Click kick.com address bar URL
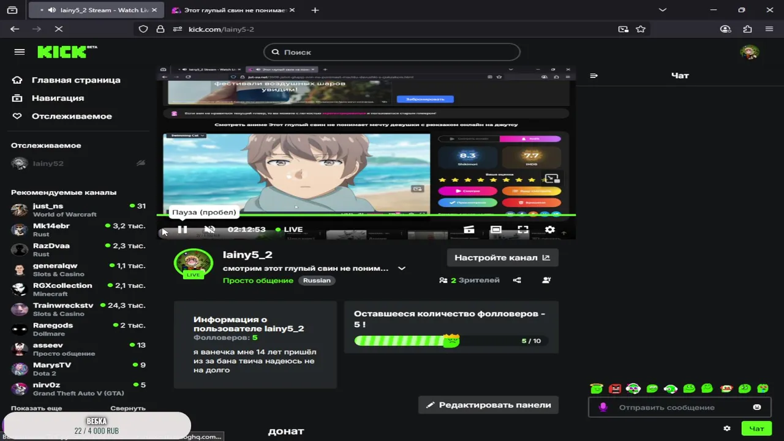This screenshot has width=784, height=441. pyautogui.click(x=221, y=29)
